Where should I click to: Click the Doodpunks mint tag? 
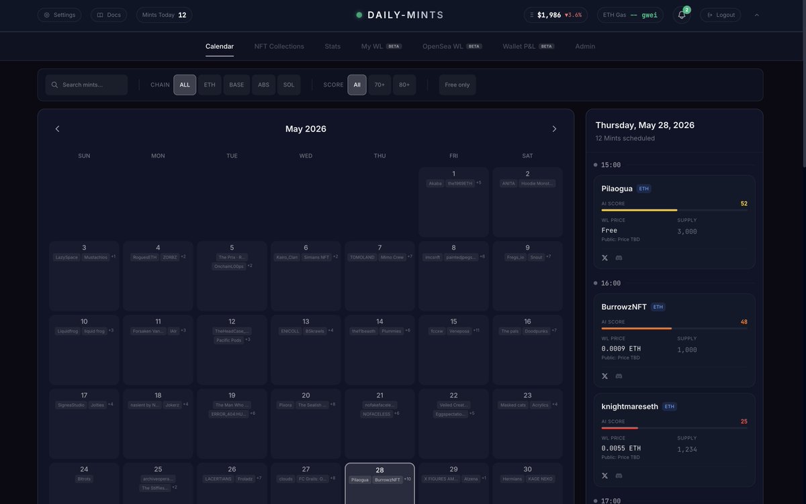pos(536,331)
